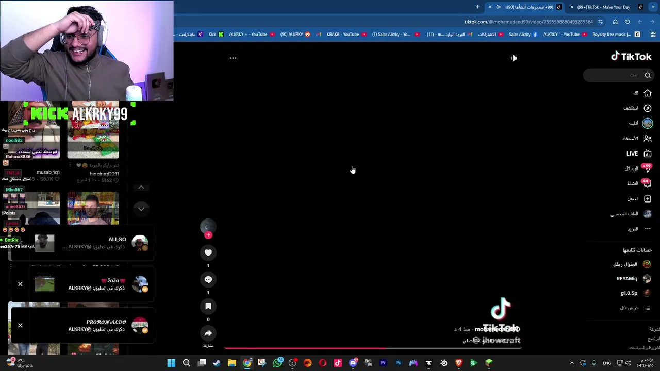Viewport: 660px width, 371px height.
Task: Click the TikTok logo in the sidebar
Action: [631, 57]
